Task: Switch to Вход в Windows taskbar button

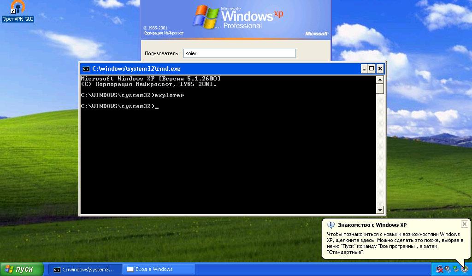Action: click(x=159, y=269)
